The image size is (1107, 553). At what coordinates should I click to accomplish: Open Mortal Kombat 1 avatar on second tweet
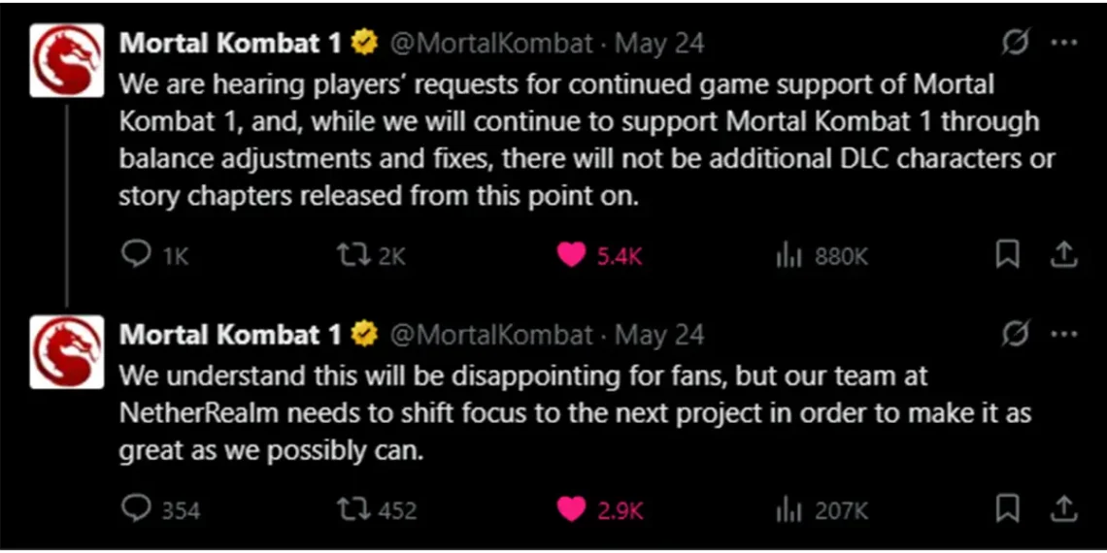(x=67, y=352)
